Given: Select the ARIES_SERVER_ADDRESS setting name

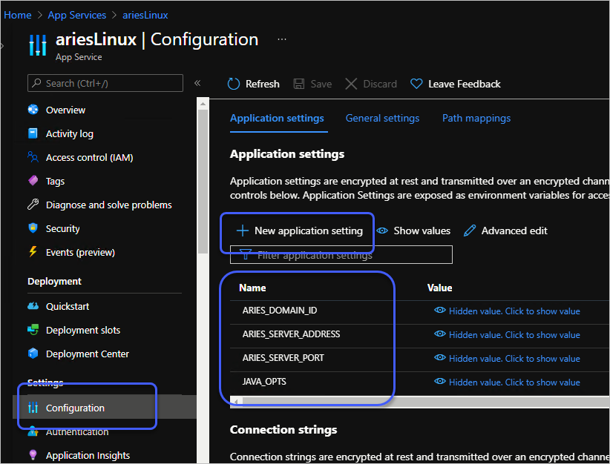Looking at the screenshot, I should 291,334.
